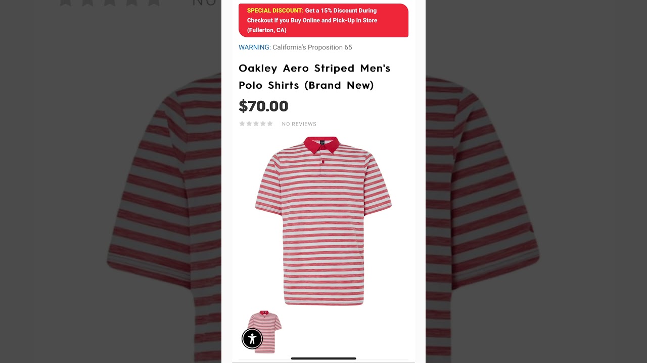The width and height of the screenshot is (647, 363).
Task: Tap the home indicator bar at bottom
Action: [323, 358]
